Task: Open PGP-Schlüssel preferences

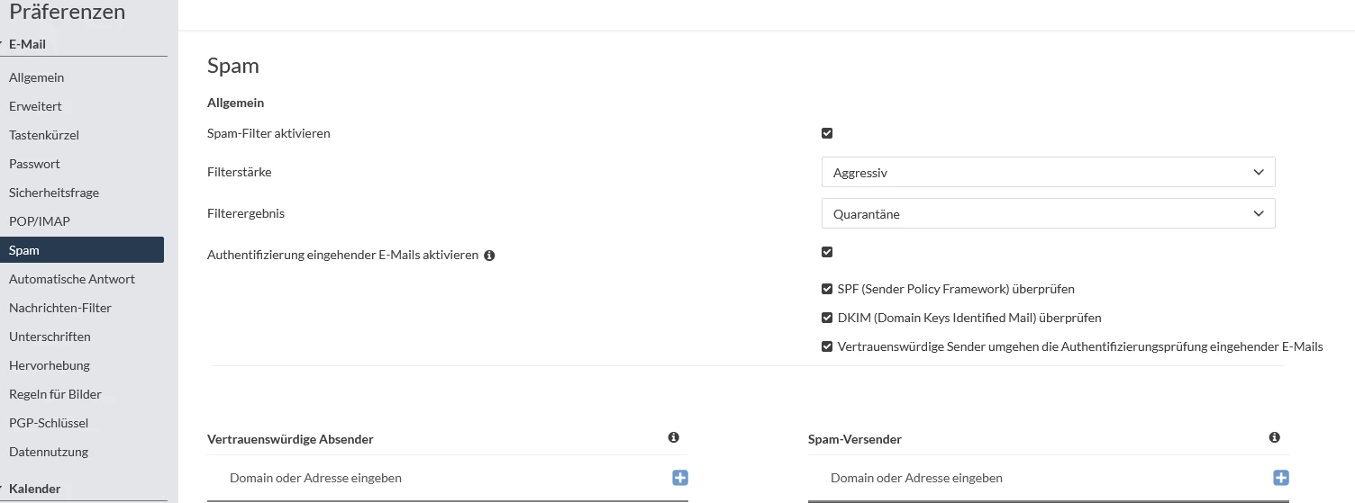Action: tap(49, 423)
